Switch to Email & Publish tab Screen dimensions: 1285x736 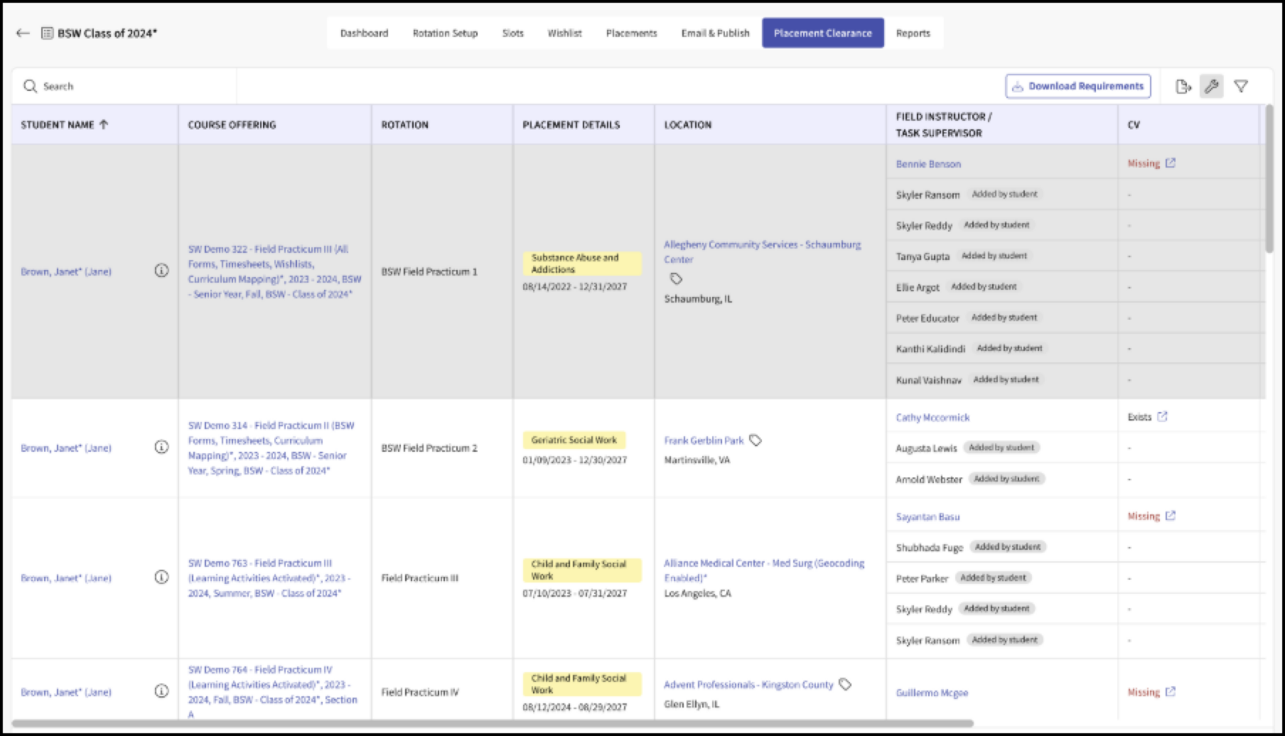715,33
